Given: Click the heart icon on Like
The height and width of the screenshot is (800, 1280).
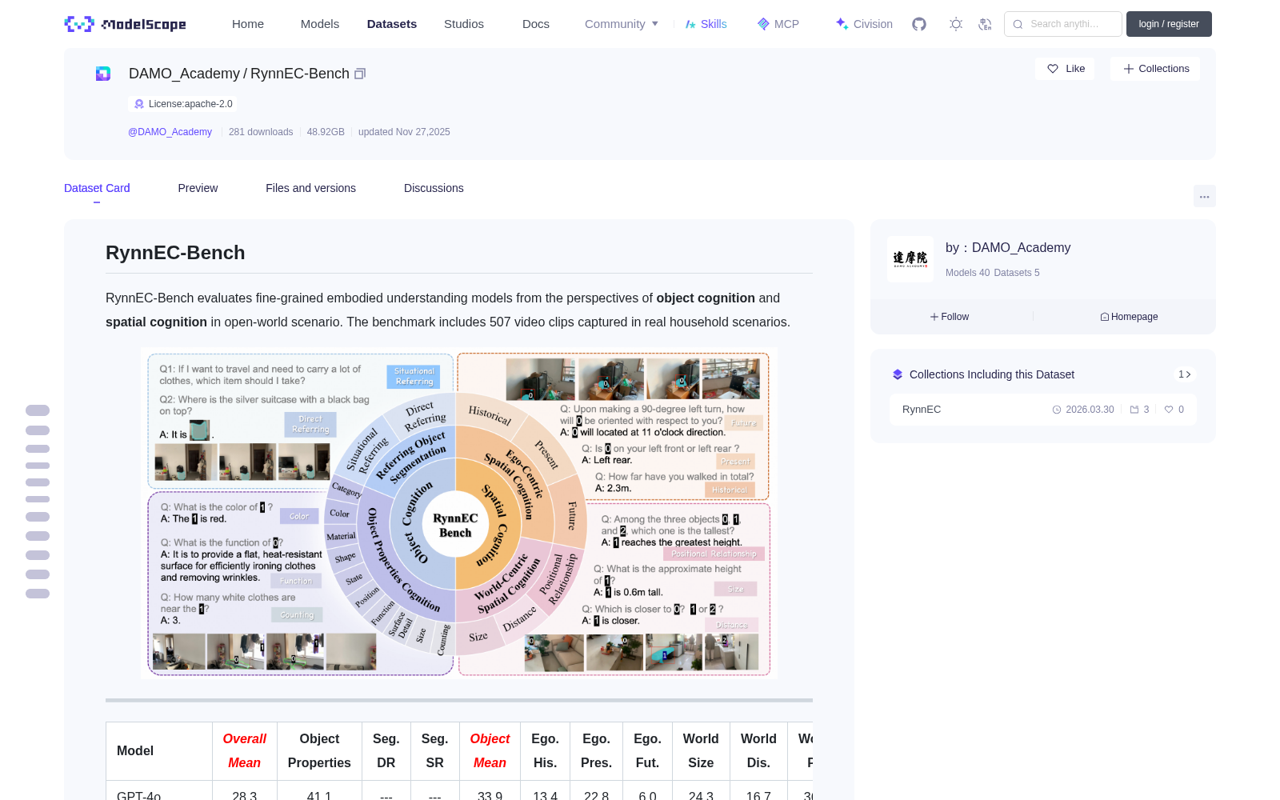Looking at the screenshot, I should [1053, 69].
